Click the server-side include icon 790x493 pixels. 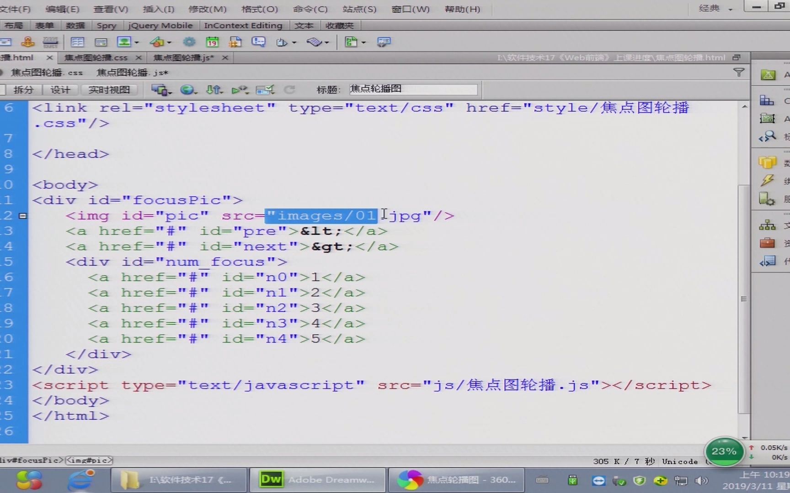(x=235, y=42)
